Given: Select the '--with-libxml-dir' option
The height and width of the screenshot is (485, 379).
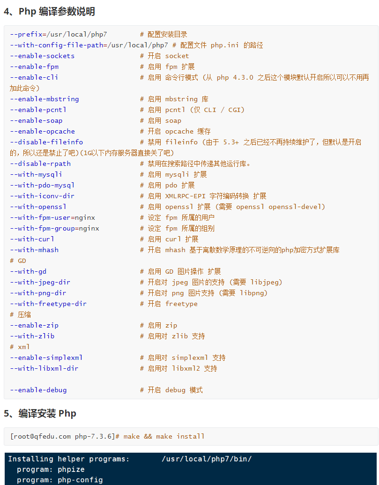Looking at the screenshot, I should (x=45, y=368).
